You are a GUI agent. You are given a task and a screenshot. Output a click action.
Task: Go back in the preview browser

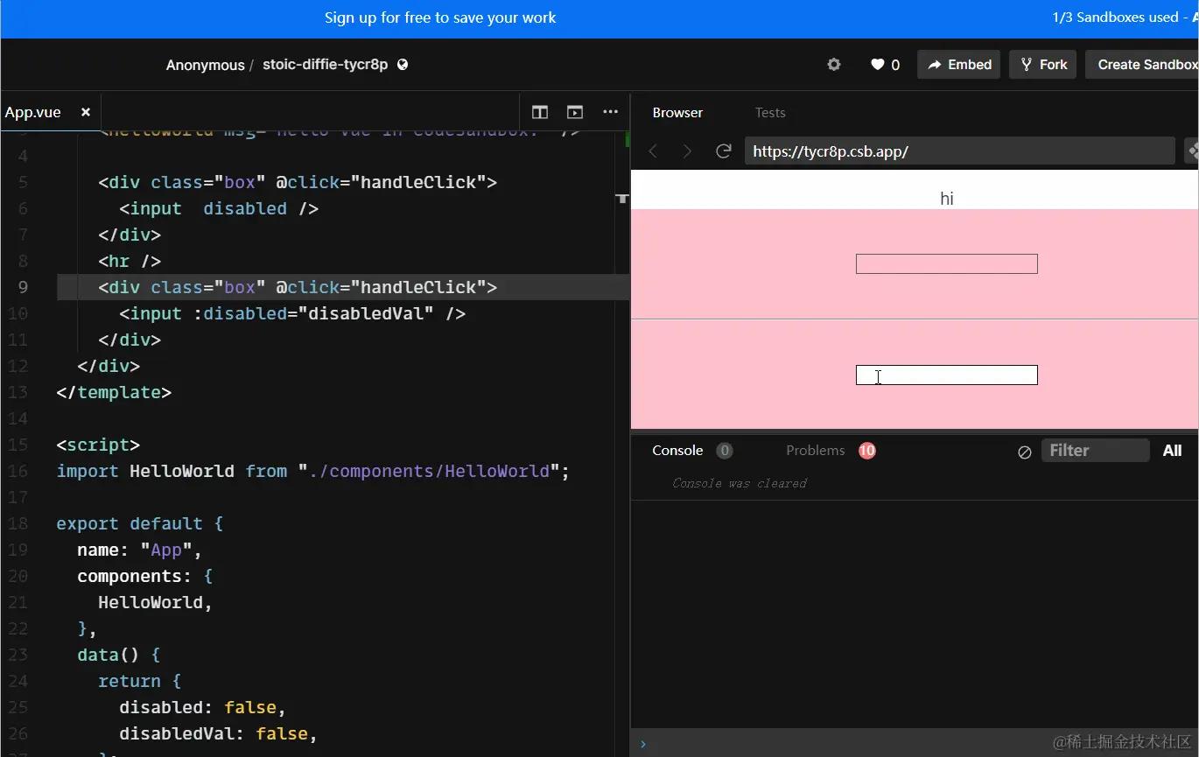click(653, 151)
